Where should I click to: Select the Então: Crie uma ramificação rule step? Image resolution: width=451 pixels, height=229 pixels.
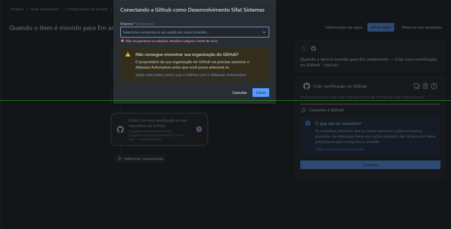point(159,129)
